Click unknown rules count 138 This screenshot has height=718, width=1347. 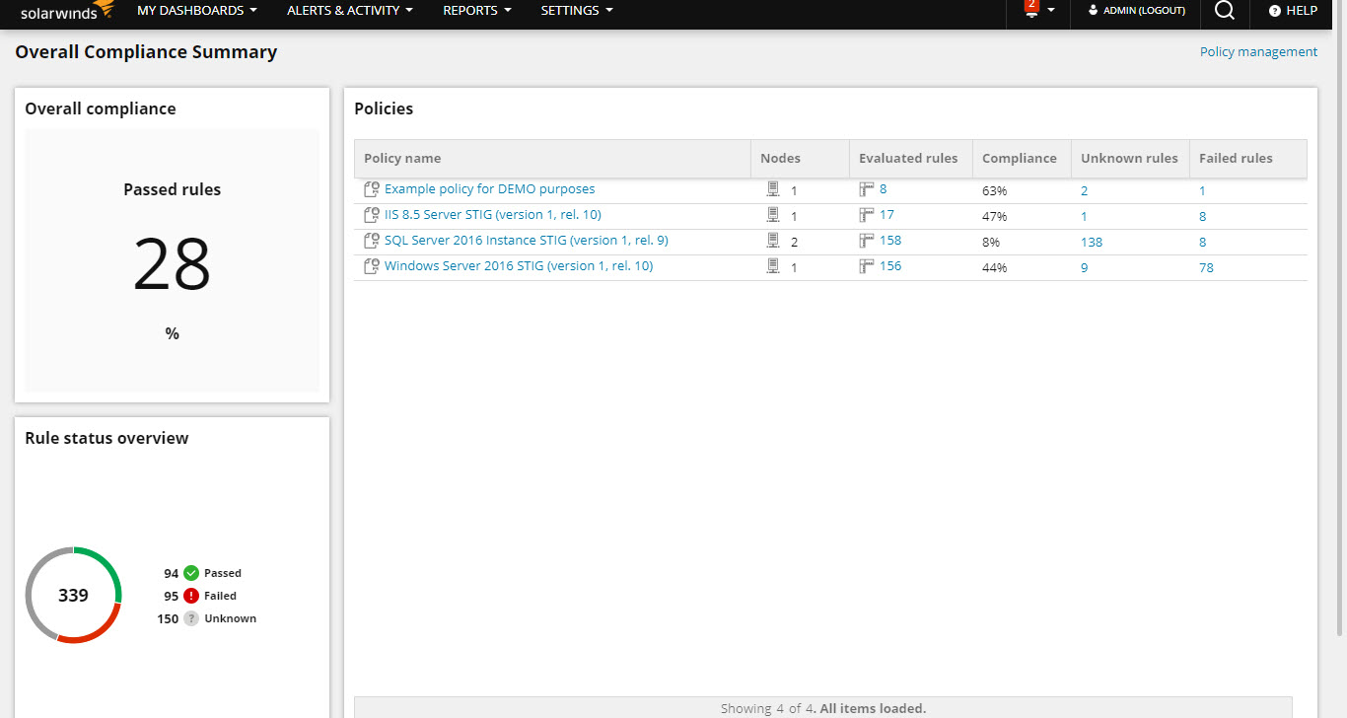tap(1092, 243)
